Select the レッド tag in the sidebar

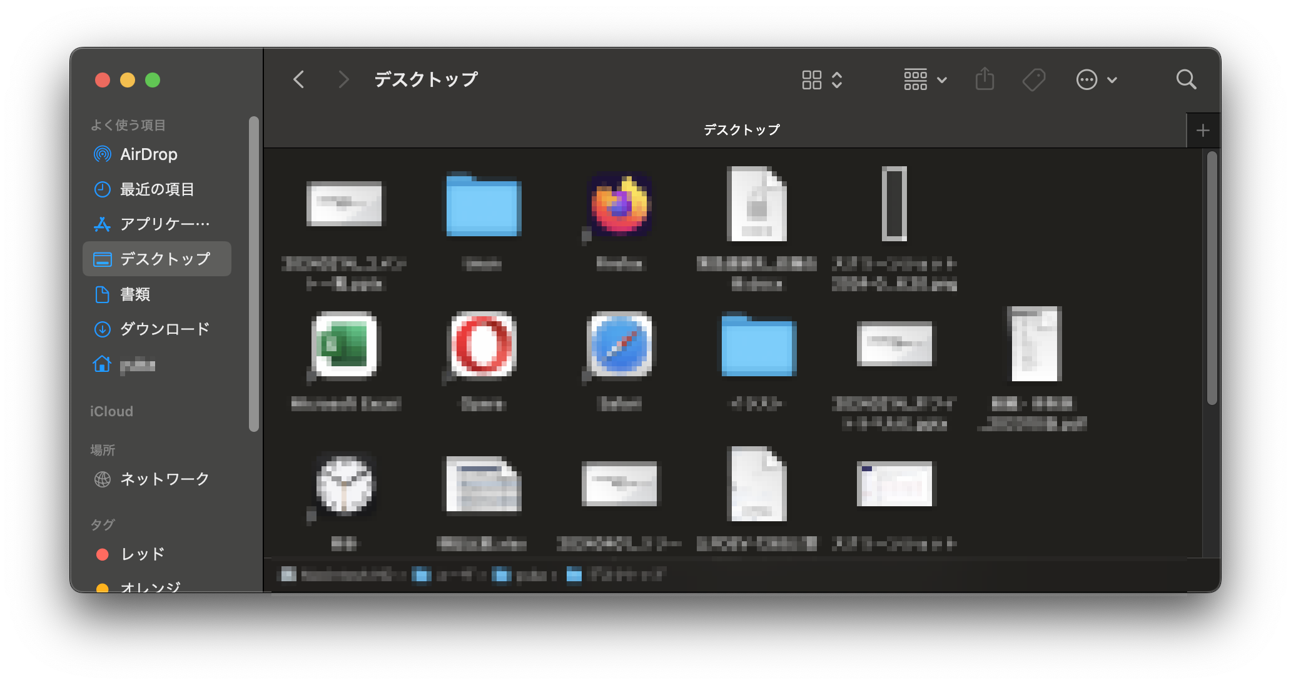click(156, 554)
